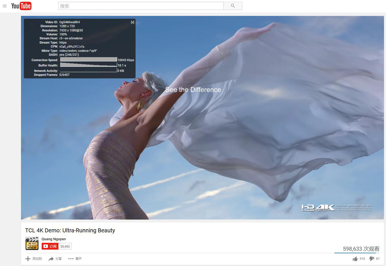This screenshot has width=386, height=266.
Task: Subscribe with the red 订阅 button
Action: (50, 246)
